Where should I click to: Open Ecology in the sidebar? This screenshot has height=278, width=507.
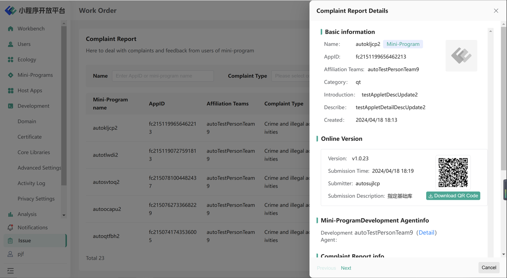(27, 60)
